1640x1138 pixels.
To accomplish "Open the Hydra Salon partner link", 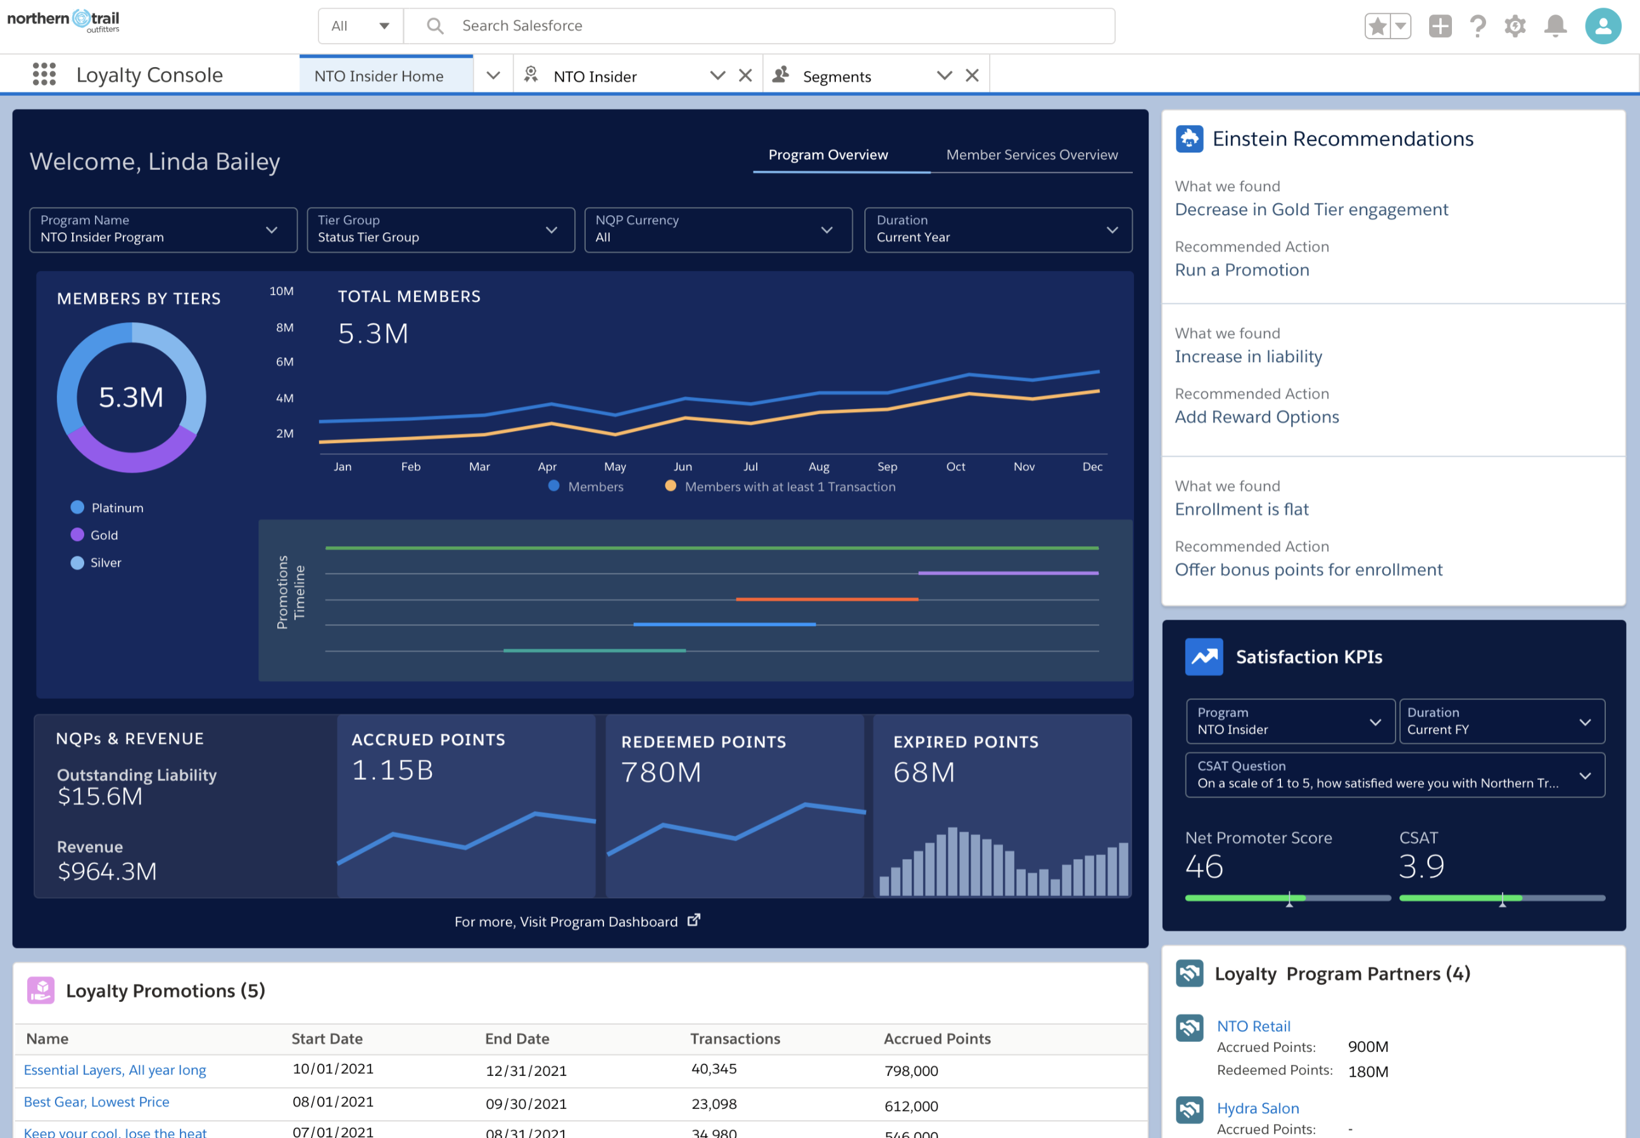I will point(1258,1108).
